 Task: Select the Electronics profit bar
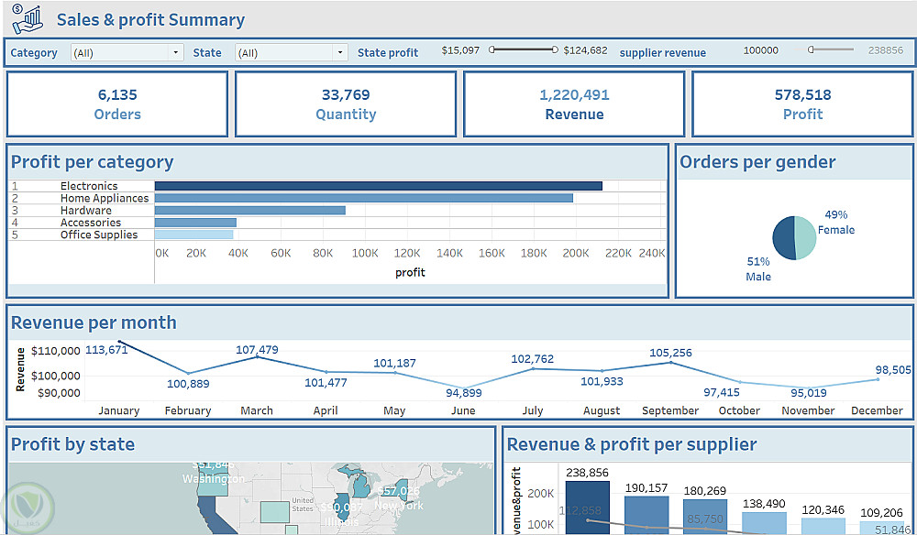tap(379, 186)
